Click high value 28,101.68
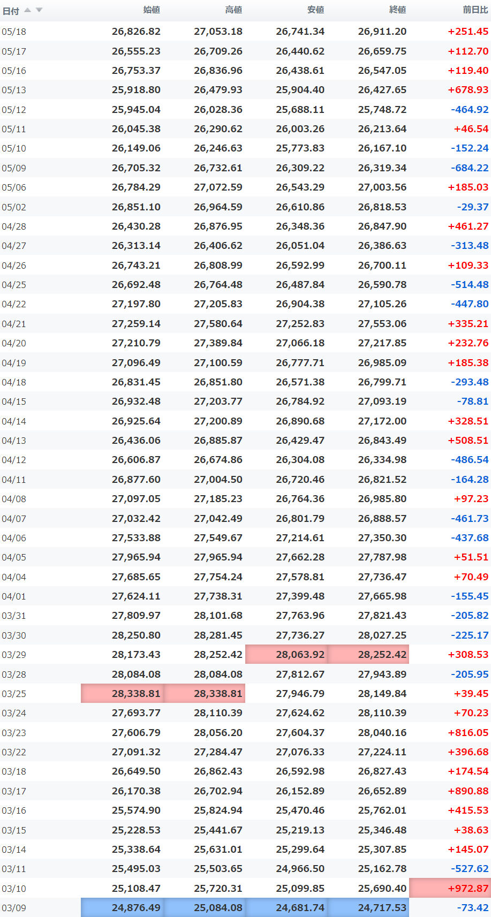491x917 pixels. [218, 616]
